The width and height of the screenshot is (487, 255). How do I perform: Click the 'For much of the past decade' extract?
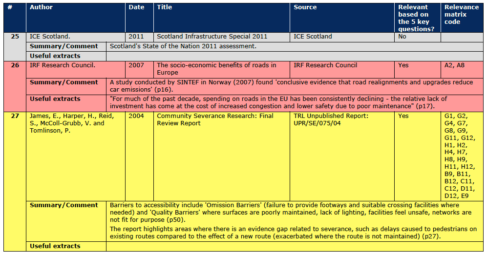278,102
